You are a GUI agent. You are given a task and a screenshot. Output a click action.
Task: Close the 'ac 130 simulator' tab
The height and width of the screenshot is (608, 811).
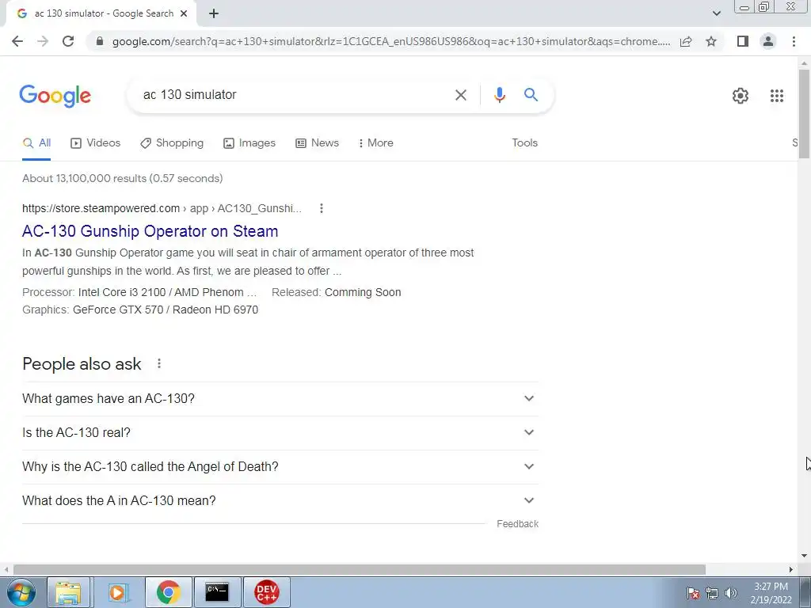[x=184, y=14]
